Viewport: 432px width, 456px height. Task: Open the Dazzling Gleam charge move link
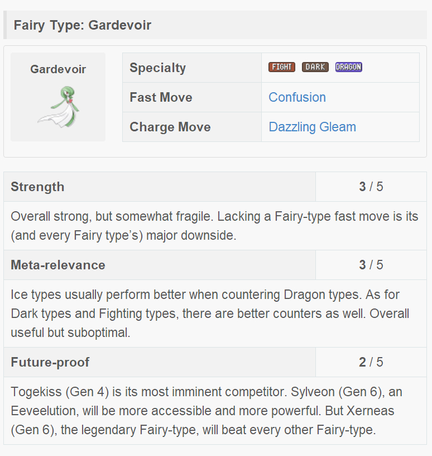tap(312, 127)
